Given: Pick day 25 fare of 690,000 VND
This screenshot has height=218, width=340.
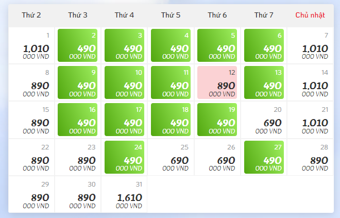Looking at the screenshot, I should (x=171, y=157).
